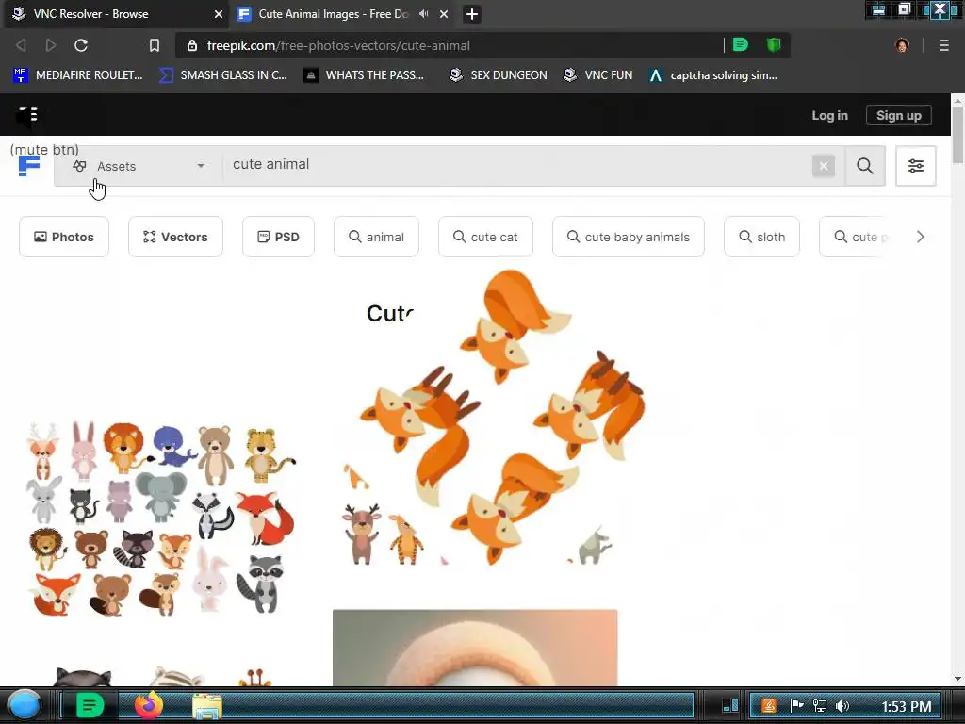Filter results by PSD
Viewport: 965px width, 724px height.
(x=278, y=237)
